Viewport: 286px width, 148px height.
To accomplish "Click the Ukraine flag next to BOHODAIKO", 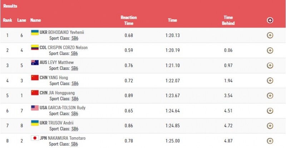I will (35, 32).
